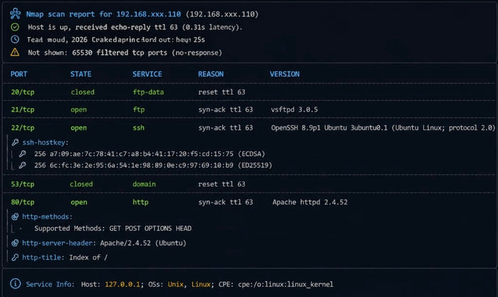Click the info circle icon by Service Info
Image resolution: width=498 pixels, height=297 pixels.
[x=15, y=283]
